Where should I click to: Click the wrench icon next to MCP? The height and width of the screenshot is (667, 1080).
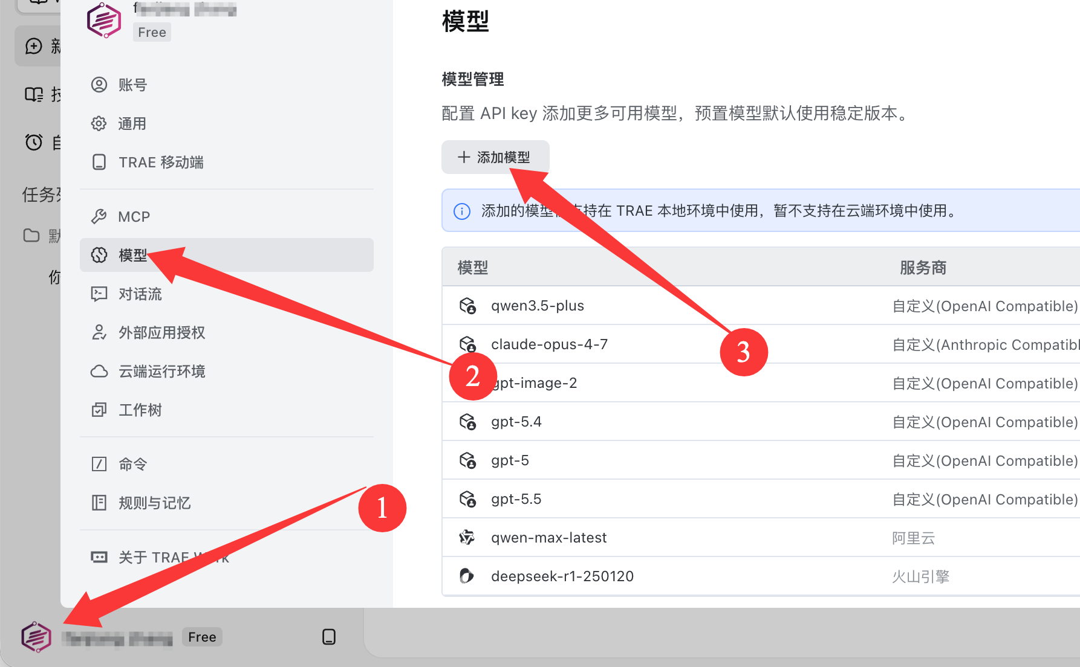99,216
